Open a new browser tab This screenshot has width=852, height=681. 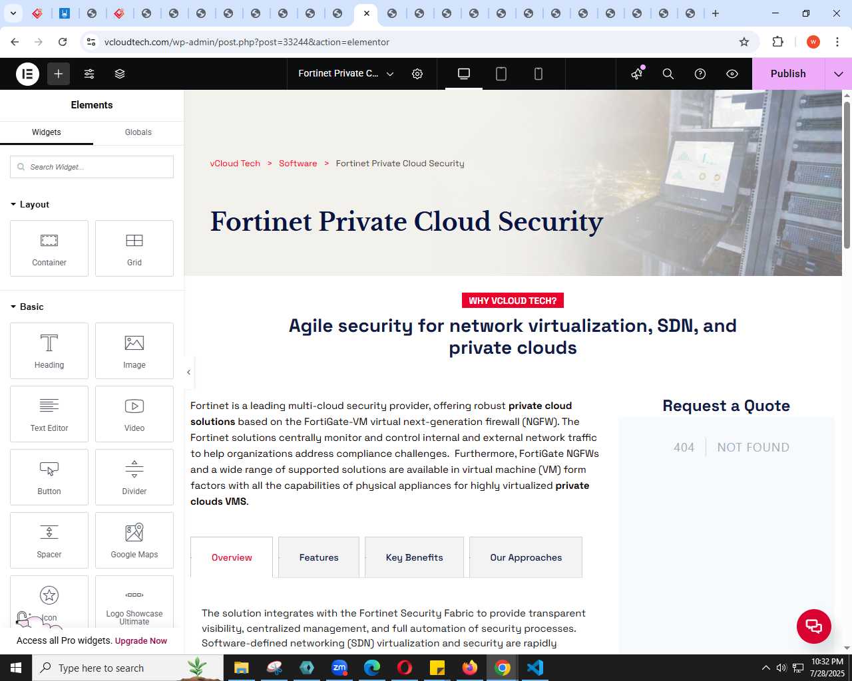716,13
